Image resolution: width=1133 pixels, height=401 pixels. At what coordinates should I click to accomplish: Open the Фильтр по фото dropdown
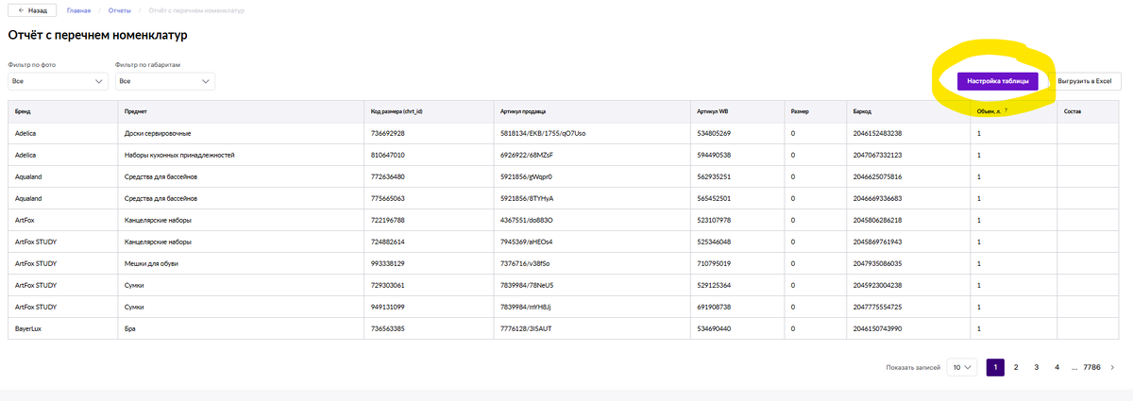[x=58, y=81]
